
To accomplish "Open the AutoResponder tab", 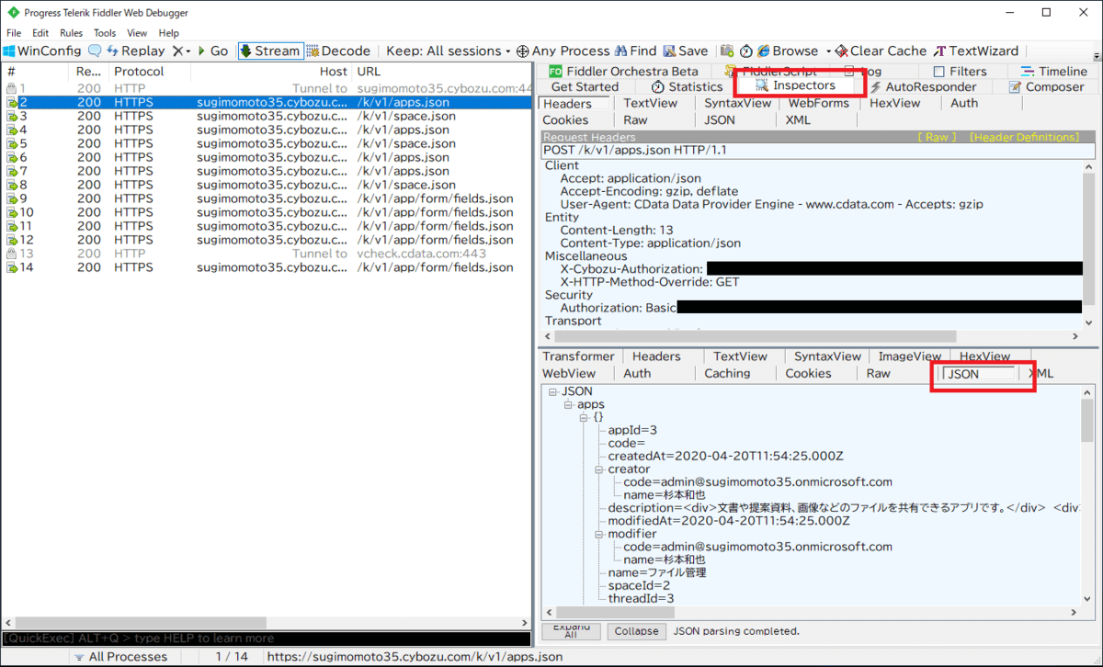I will point(923,86).
